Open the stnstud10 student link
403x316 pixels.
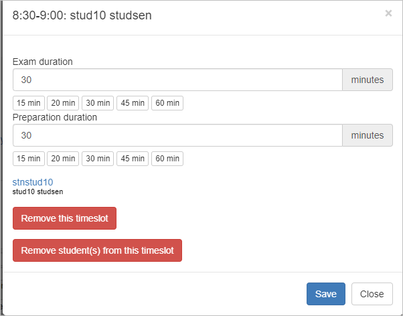[33, 182]
